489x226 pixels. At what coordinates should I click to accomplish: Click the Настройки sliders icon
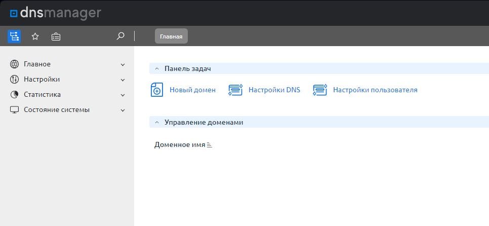[x=14, y=79]
